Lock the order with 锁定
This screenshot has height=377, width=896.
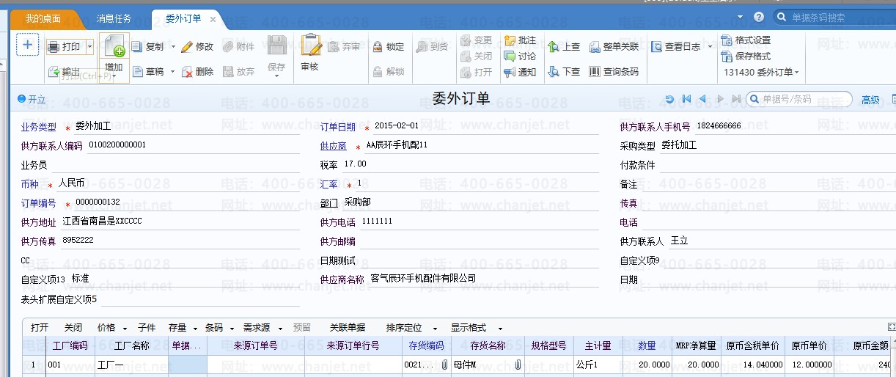click(x=389, y=47)
